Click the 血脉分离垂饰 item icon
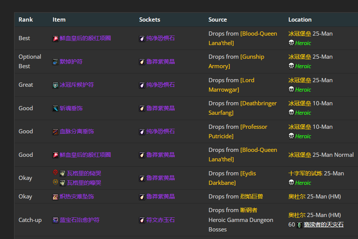 pyautogui.click(x=55, y=132)
